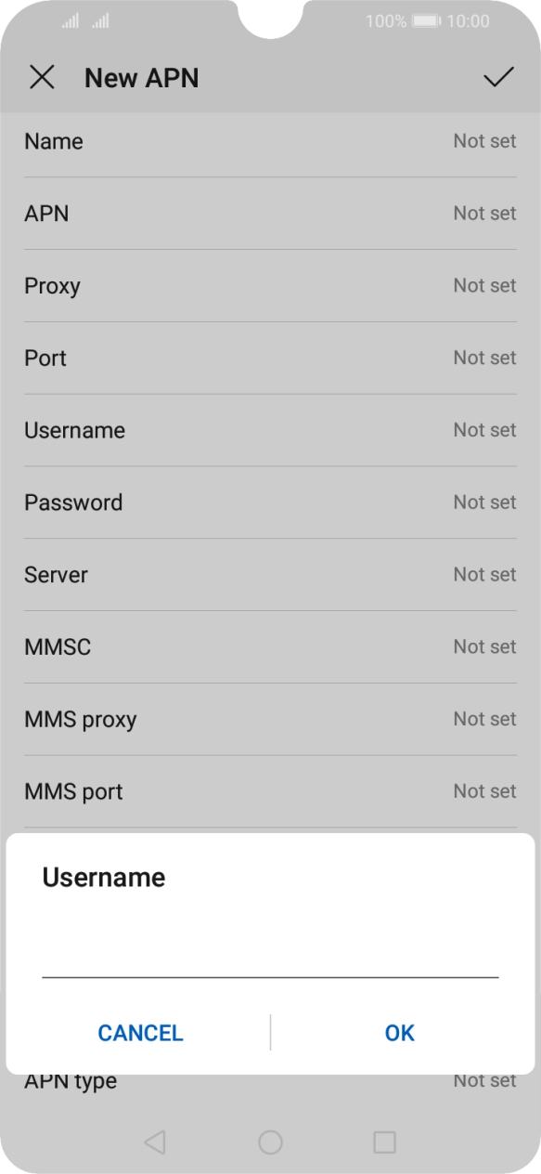
Task: Open the APN field settings
Action: [270, 214]
